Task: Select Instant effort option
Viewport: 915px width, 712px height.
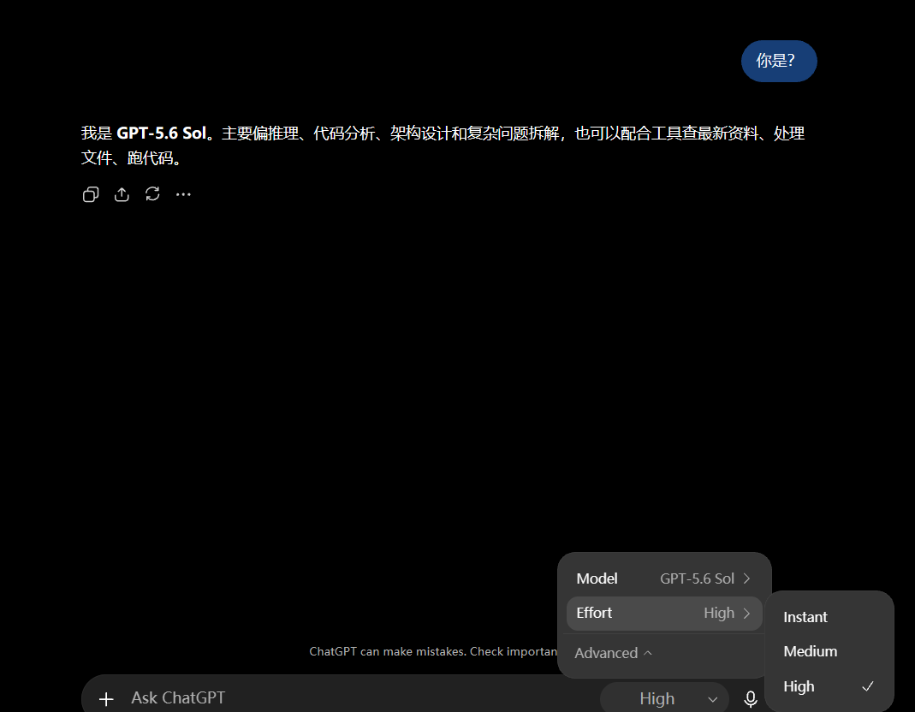Action: [x=829, y=617]
